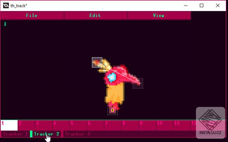This screenshot has width=228, height=142.
Task: Click the bird's blue eye on the sprite
Action: coord(112,77)
